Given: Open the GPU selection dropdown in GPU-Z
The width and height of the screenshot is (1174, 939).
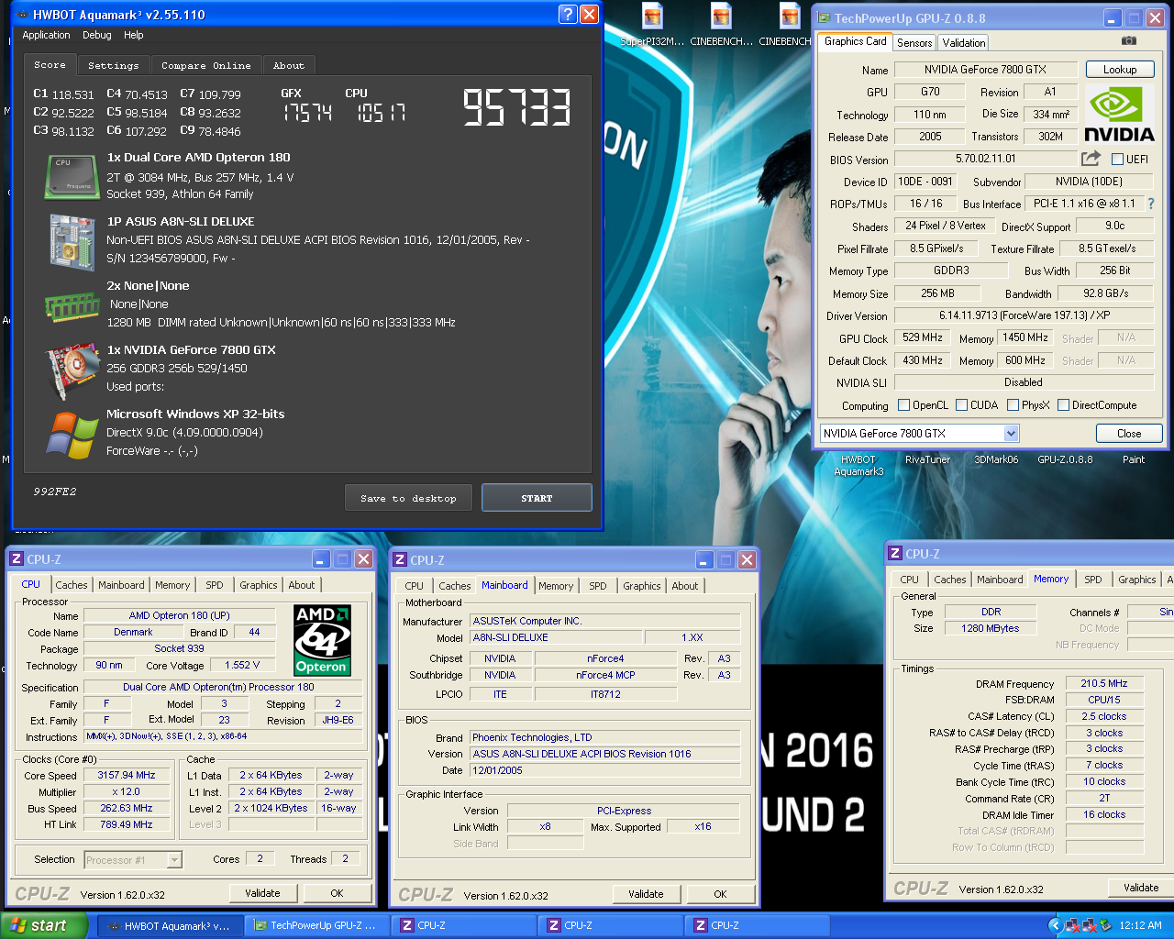Looking at the screenshot, I should pyautogui.click(x=1011, y=434).
